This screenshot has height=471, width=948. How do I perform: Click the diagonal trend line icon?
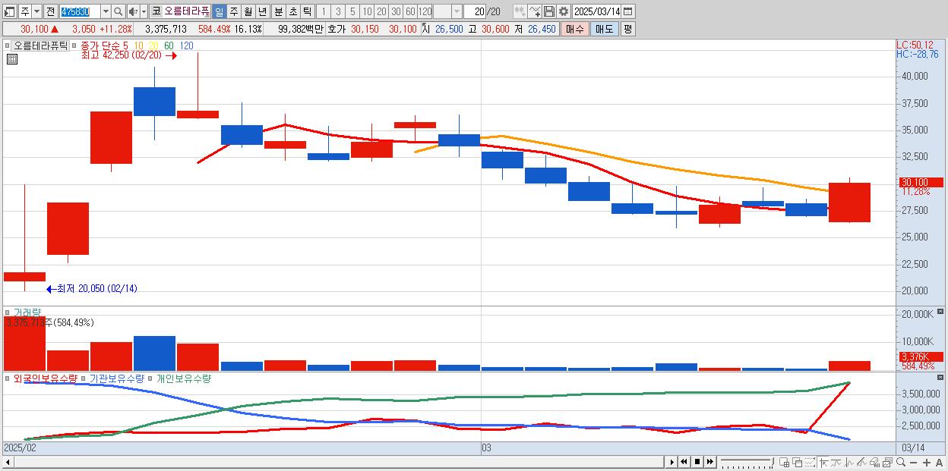point(861,463)
